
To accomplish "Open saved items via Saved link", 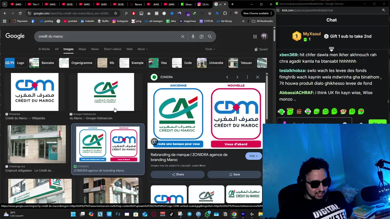I will pyautogui.click(x=261, y=49).
